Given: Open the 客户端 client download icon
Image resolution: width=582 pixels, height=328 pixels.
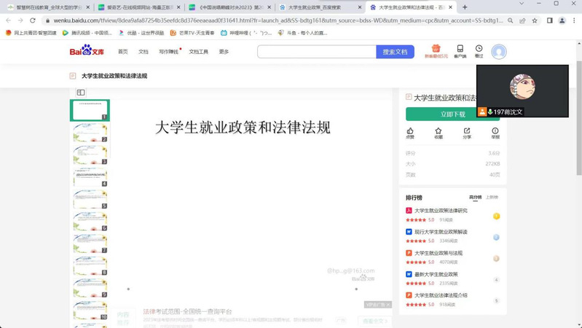Looking at the screenshot, I should (x=460, y=50).
